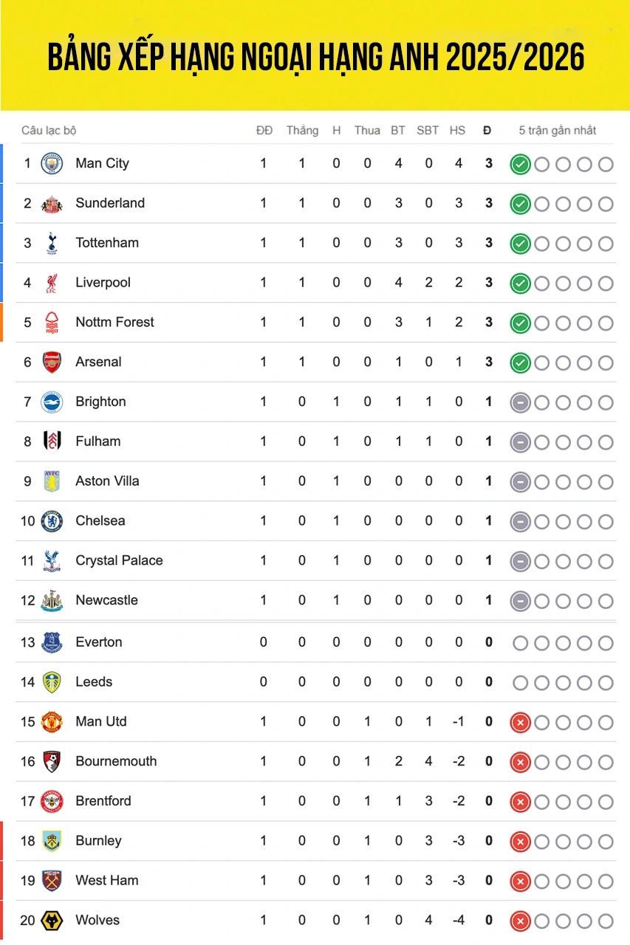Click the Man City club crest
The image size is (630, 945).
[x=52, y=163]
